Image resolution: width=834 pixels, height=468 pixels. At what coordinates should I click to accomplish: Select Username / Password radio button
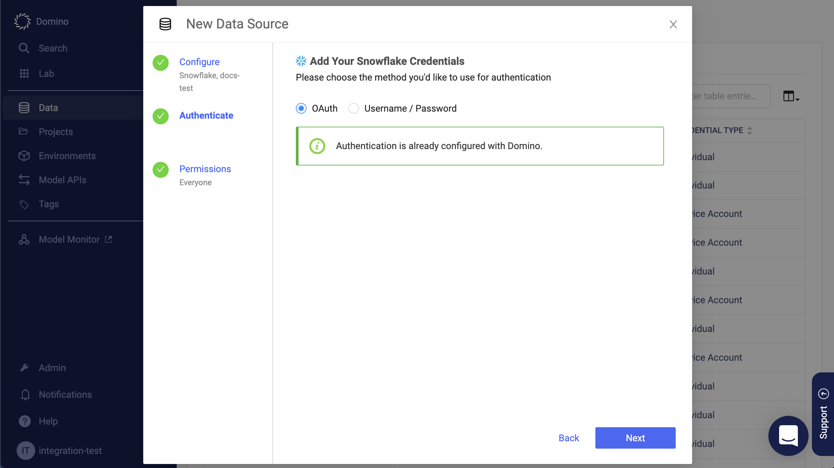pos(354,108)
